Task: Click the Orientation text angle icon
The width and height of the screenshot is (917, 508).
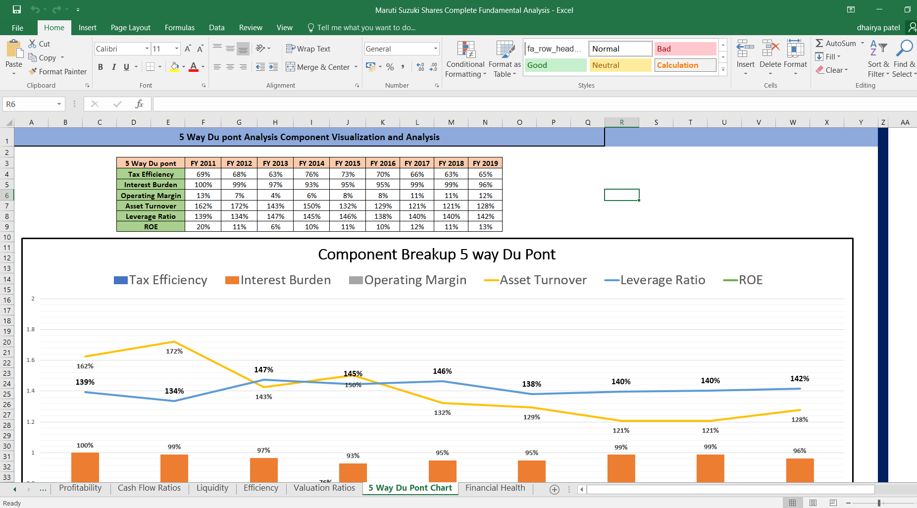Action: [260, 49]
